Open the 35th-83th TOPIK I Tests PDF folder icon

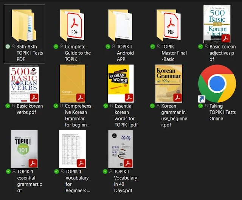coord(24,25)
